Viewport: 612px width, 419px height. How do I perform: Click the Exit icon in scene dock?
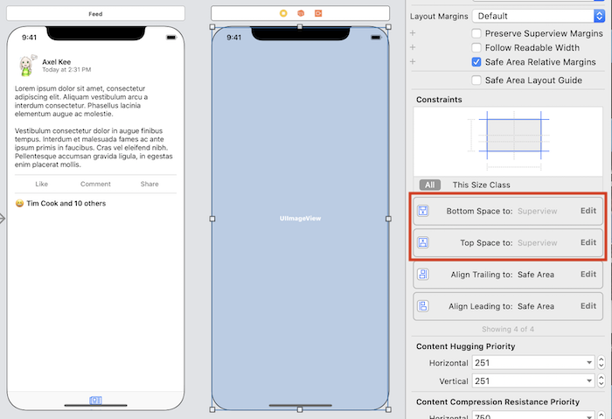[x=317, y=14]
